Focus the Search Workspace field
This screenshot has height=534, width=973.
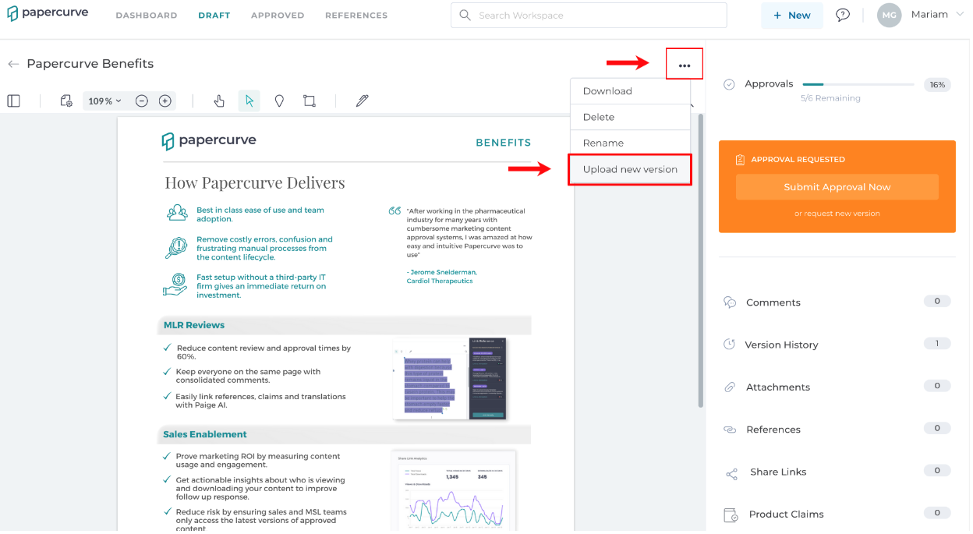[589, 15]
